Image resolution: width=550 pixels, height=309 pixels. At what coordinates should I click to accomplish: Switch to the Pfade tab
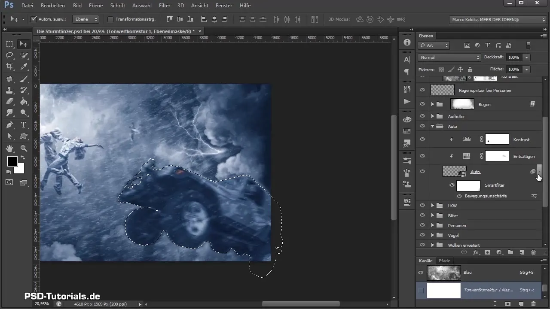pos(444,261)
